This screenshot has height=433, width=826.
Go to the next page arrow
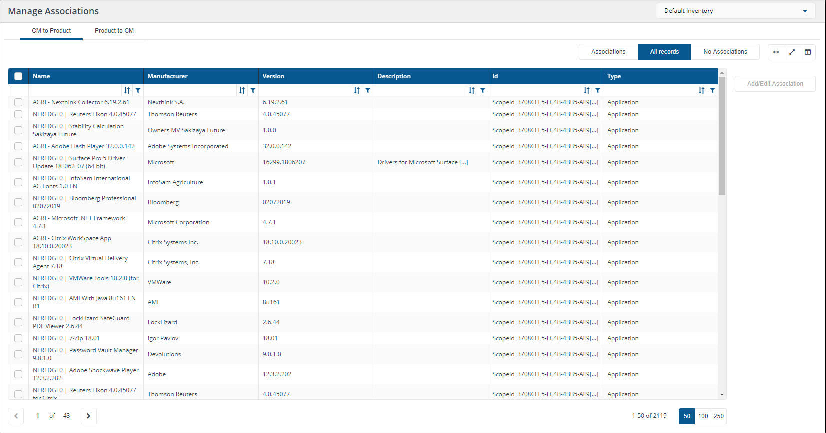89,416
